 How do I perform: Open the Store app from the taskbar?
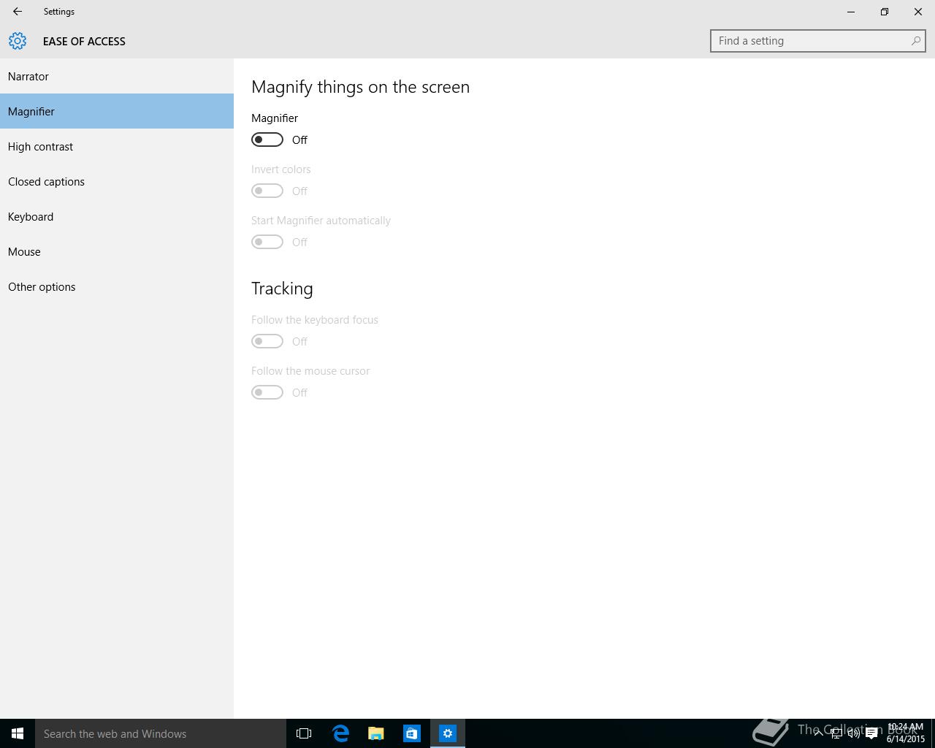(x=412, y=733)
